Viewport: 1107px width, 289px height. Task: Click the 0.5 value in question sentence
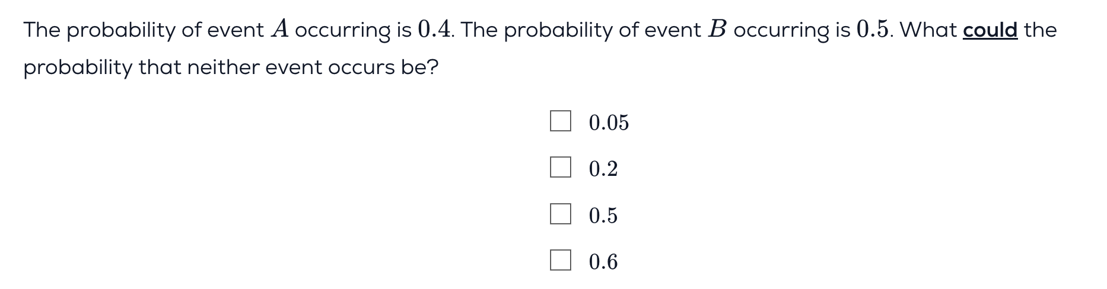click(x=874, y=29)
